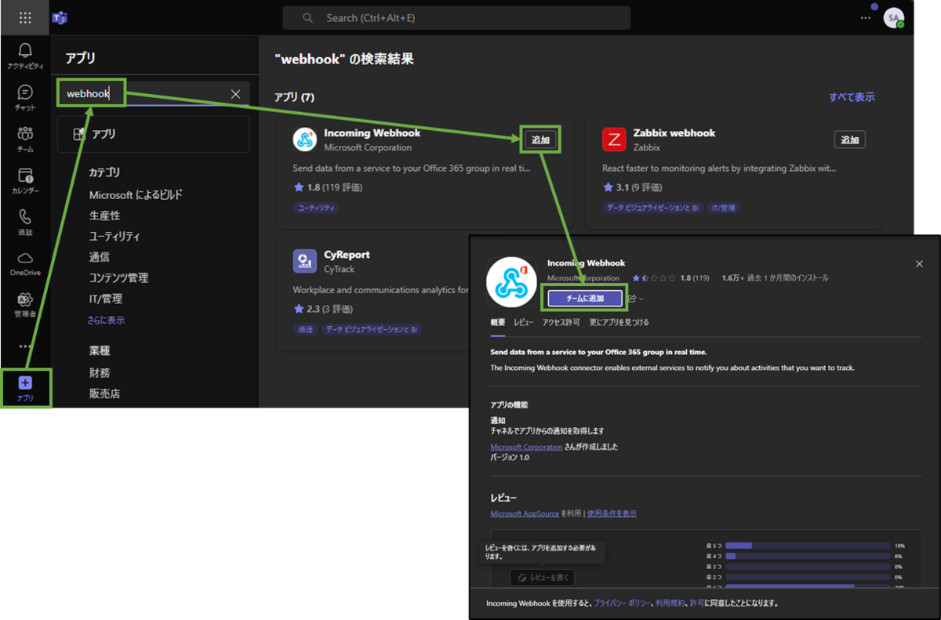Select 通信 category in sidebar
941x620 pixels.
pos(99,257)
